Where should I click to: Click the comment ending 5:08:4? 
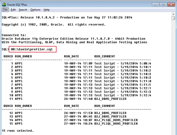coord(123,64)
